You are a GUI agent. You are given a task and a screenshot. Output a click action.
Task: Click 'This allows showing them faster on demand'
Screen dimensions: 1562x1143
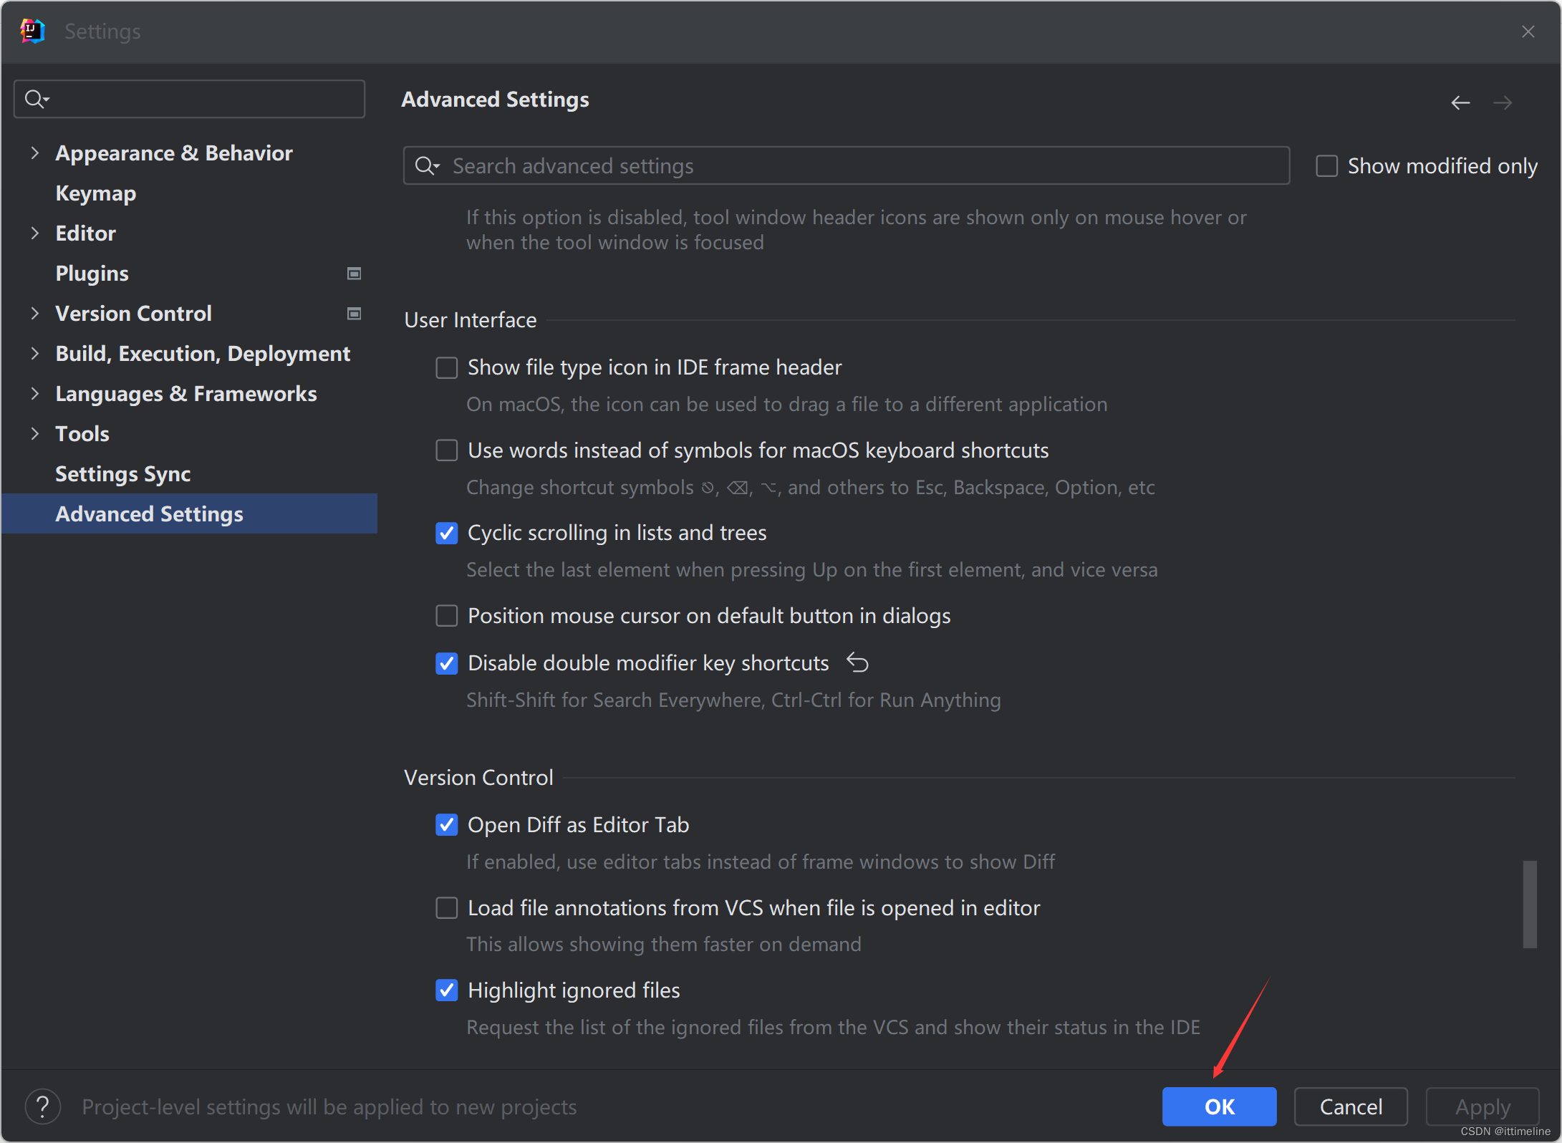tap(664, 945)
